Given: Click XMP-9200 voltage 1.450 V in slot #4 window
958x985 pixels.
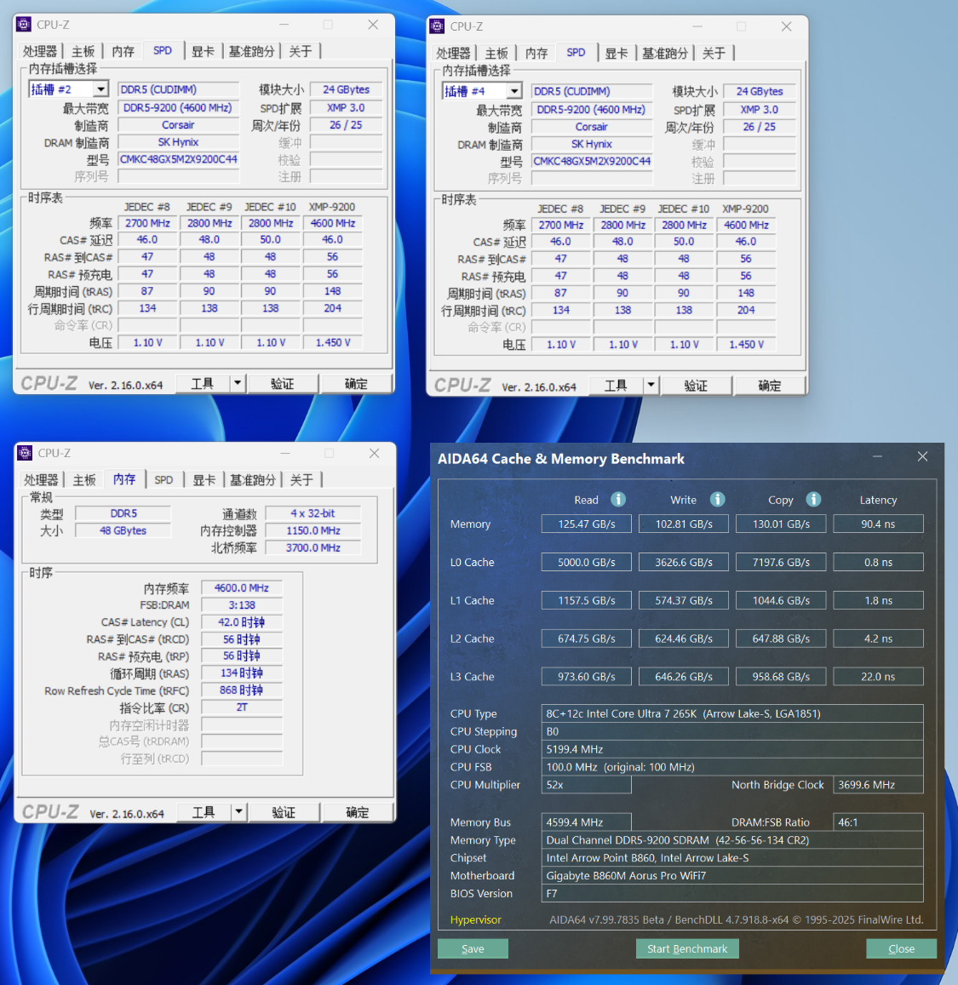Looking at the screenshot, I should (x=746, y=344).
